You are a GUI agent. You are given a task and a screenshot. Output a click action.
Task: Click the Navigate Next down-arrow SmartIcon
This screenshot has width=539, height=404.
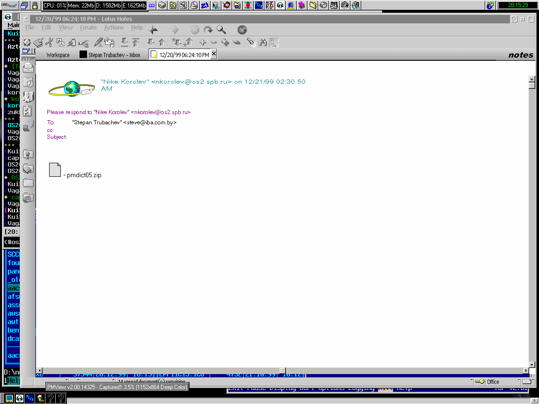[x=151, y=42]
